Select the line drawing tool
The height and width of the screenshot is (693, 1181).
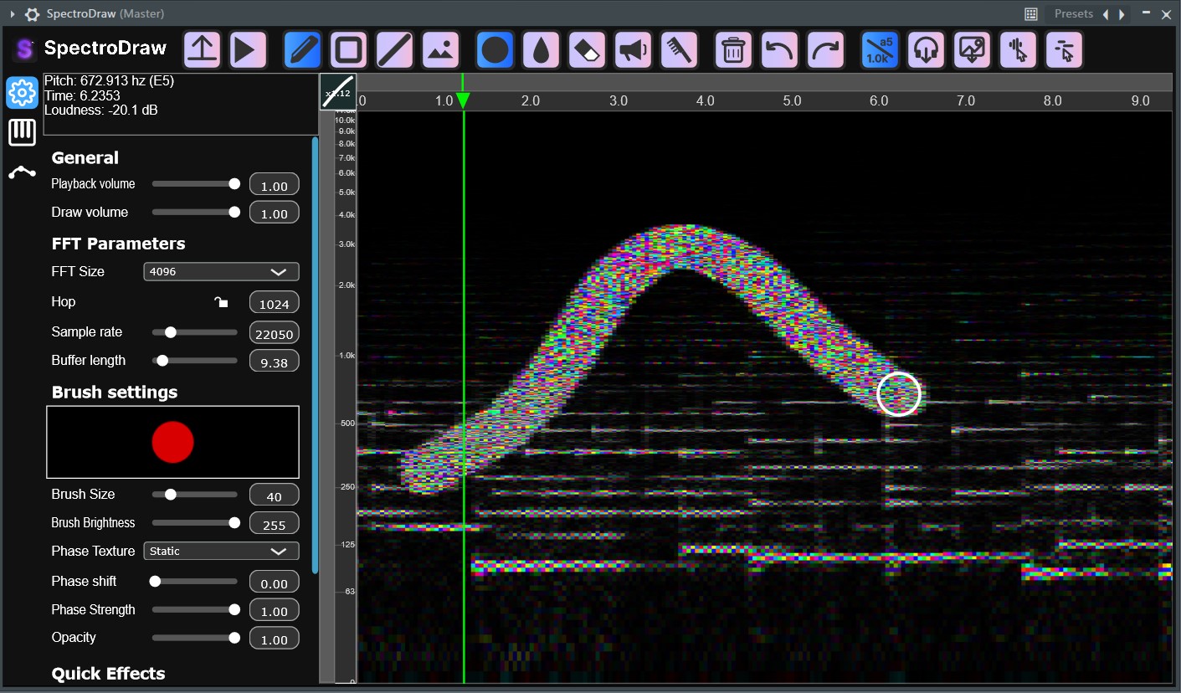pyautogui.click(x=394, y=50)
